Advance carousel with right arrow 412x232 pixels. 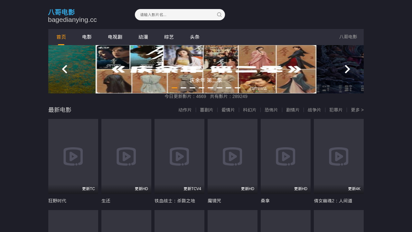click(x=347, y=69)
